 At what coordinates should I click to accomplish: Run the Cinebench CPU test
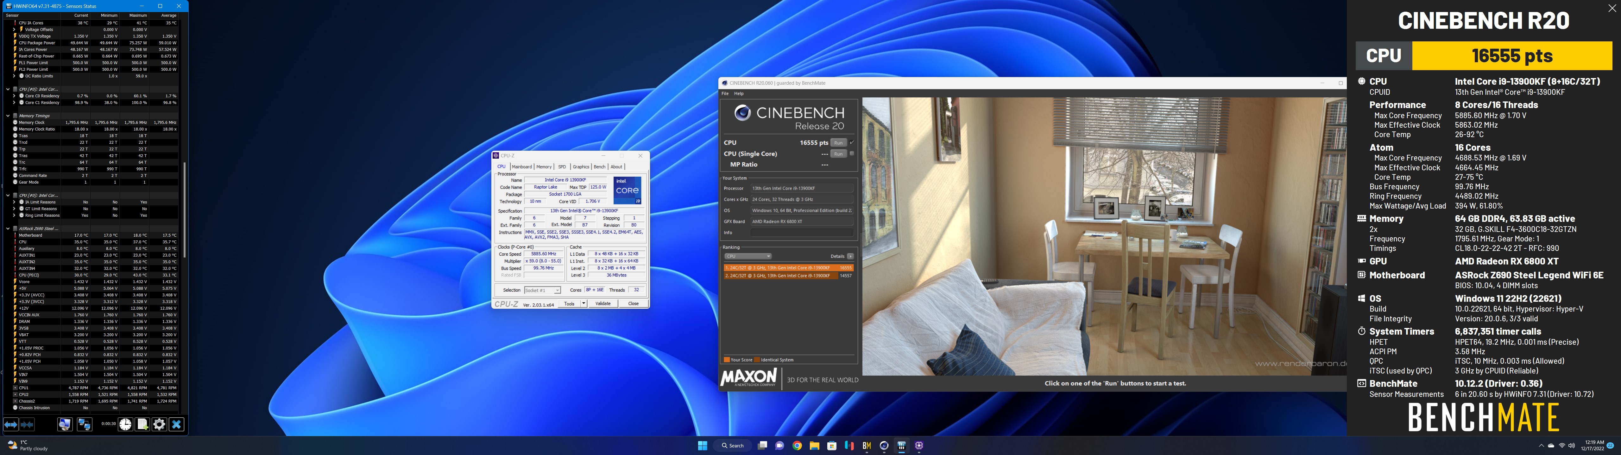(838, 143)
